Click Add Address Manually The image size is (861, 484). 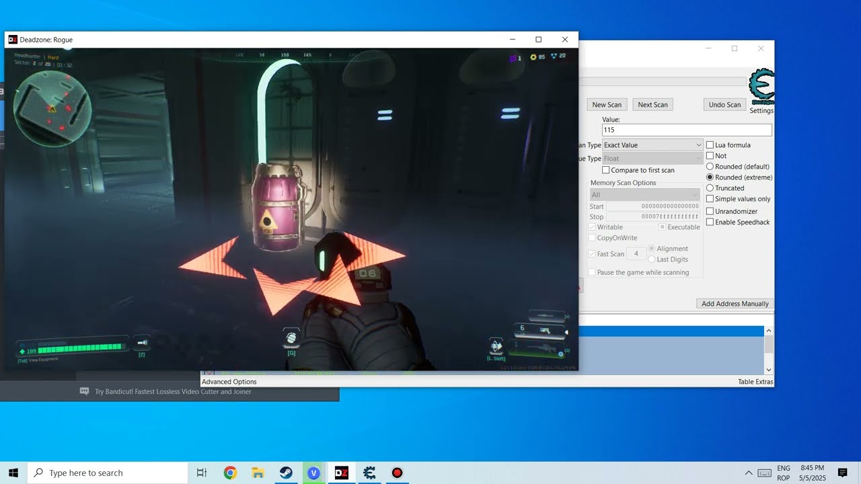pos(735,304)
